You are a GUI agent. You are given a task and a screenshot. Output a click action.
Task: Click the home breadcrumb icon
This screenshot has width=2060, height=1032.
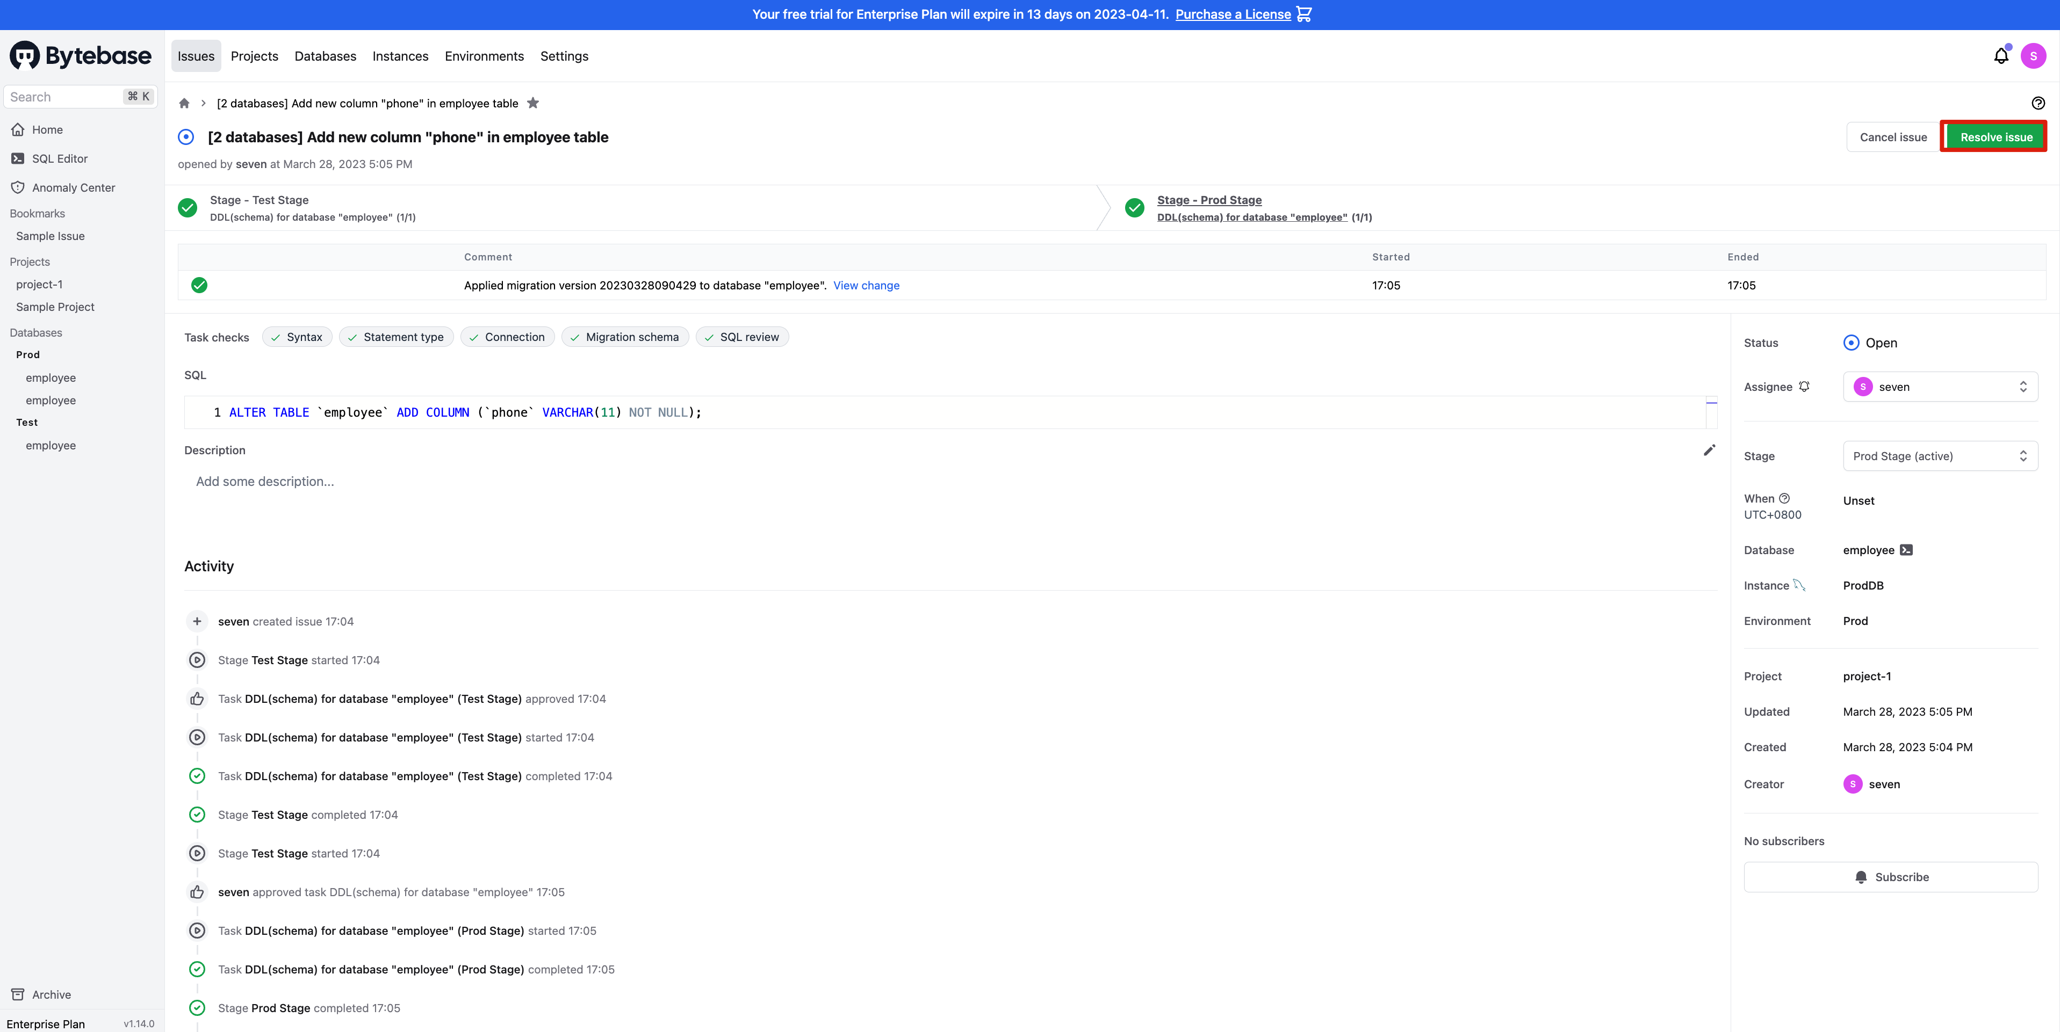[x=184, y=103]
